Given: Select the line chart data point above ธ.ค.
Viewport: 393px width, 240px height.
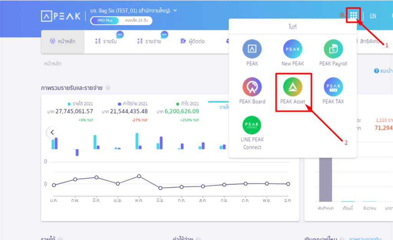Looking at the screenshot, I should tap(288, 184).
